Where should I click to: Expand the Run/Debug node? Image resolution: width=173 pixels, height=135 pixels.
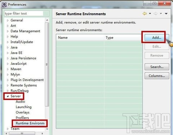pyautogui.click(x=8, y=91)
